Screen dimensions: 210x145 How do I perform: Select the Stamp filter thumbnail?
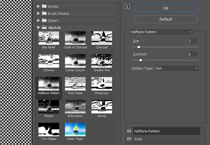point(102,107)
